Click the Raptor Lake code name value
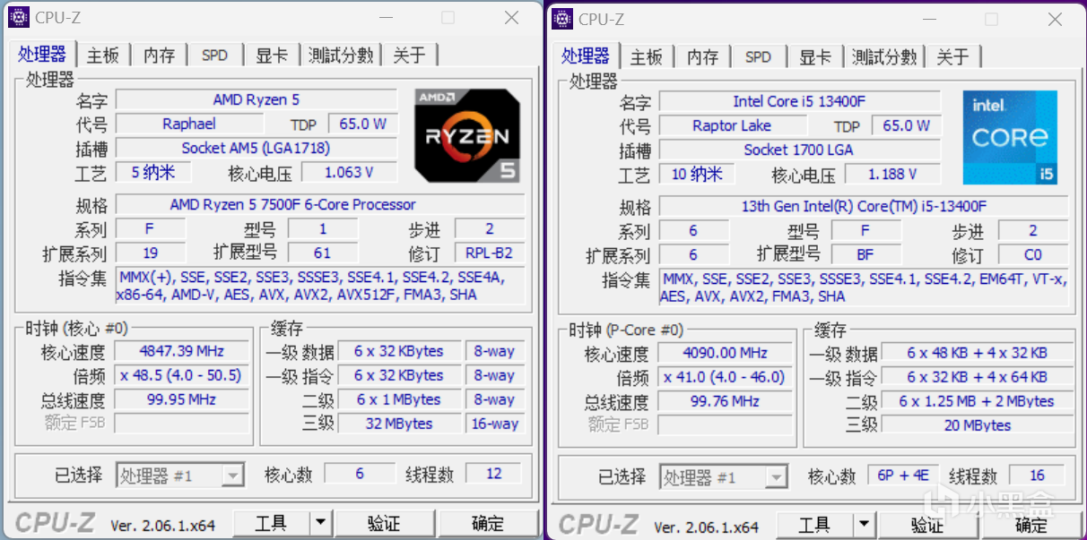The height and width of the screenshot is (540, 1087). click(732, 125)
